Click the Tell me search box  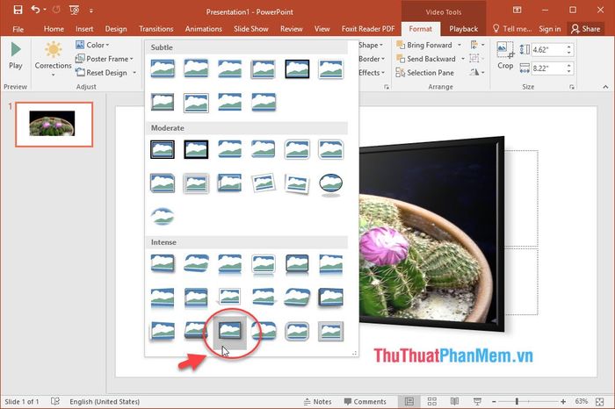click(512, 29)
